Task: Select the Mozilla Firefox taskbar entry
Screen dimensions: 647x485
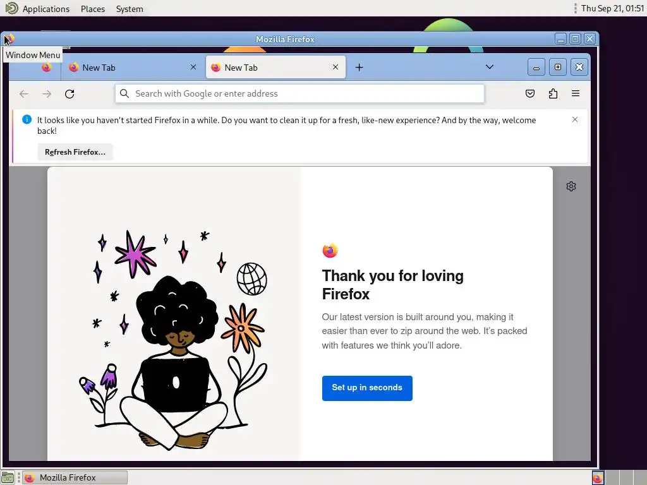Action: point(75,477)
